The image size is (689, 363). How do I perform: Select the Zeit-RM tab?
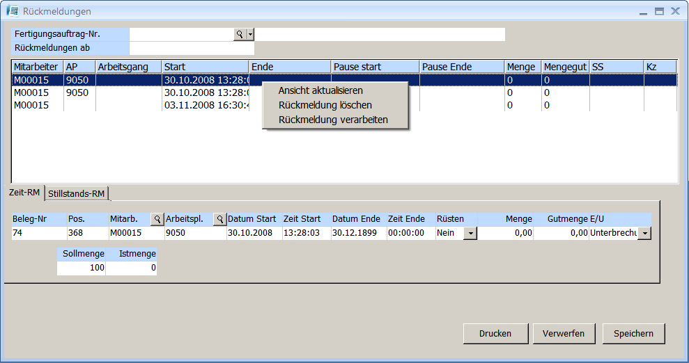coord(23,193)
